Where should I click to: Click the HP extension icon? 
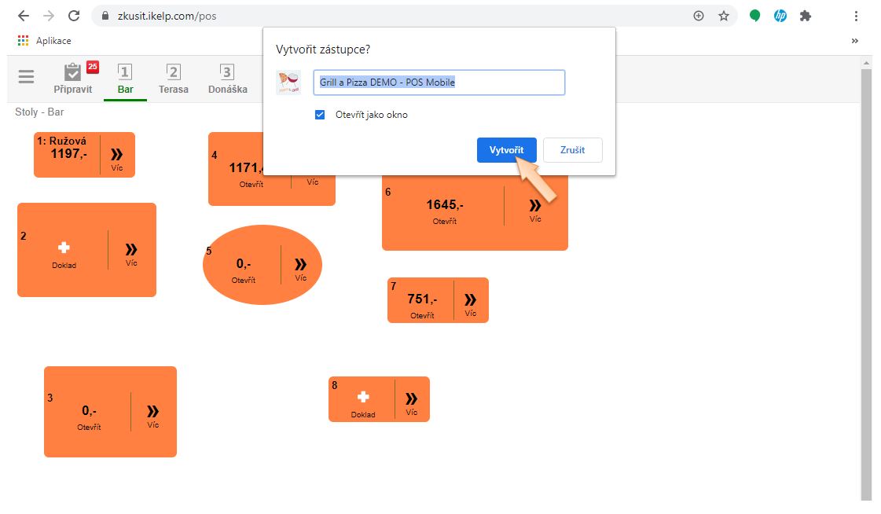pos(780,16)
